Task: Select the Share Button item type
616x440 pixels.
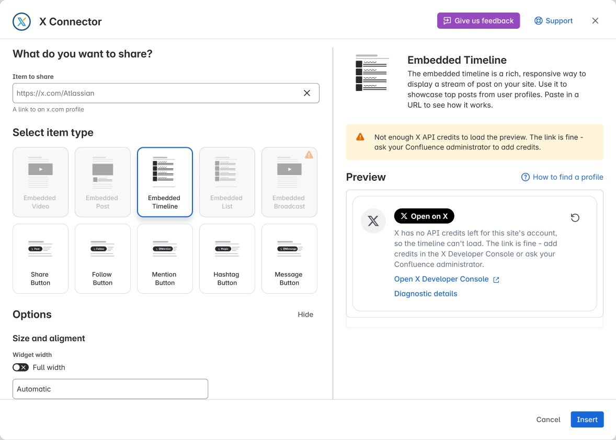Action: (x=40, y=259)
